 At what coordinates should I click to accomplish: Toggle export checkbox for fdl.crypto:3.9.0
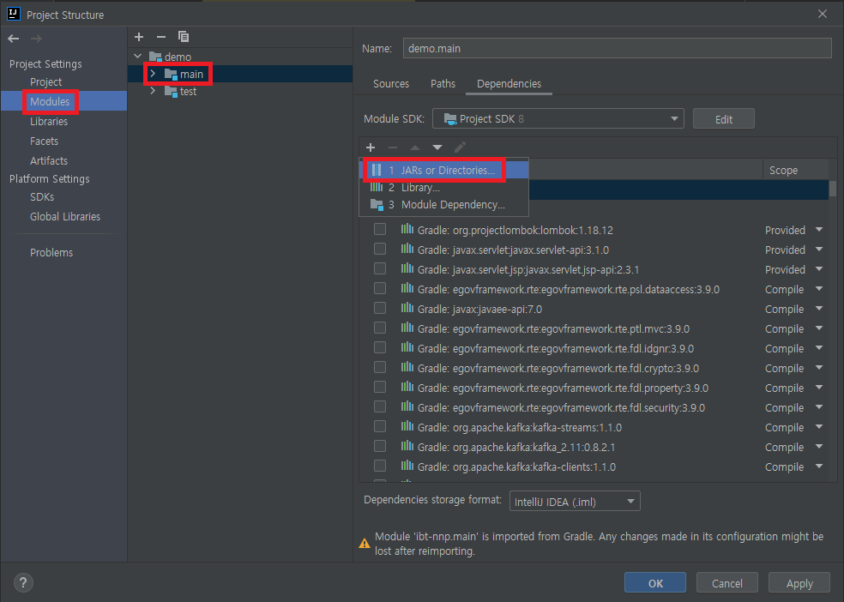point(380,367)
